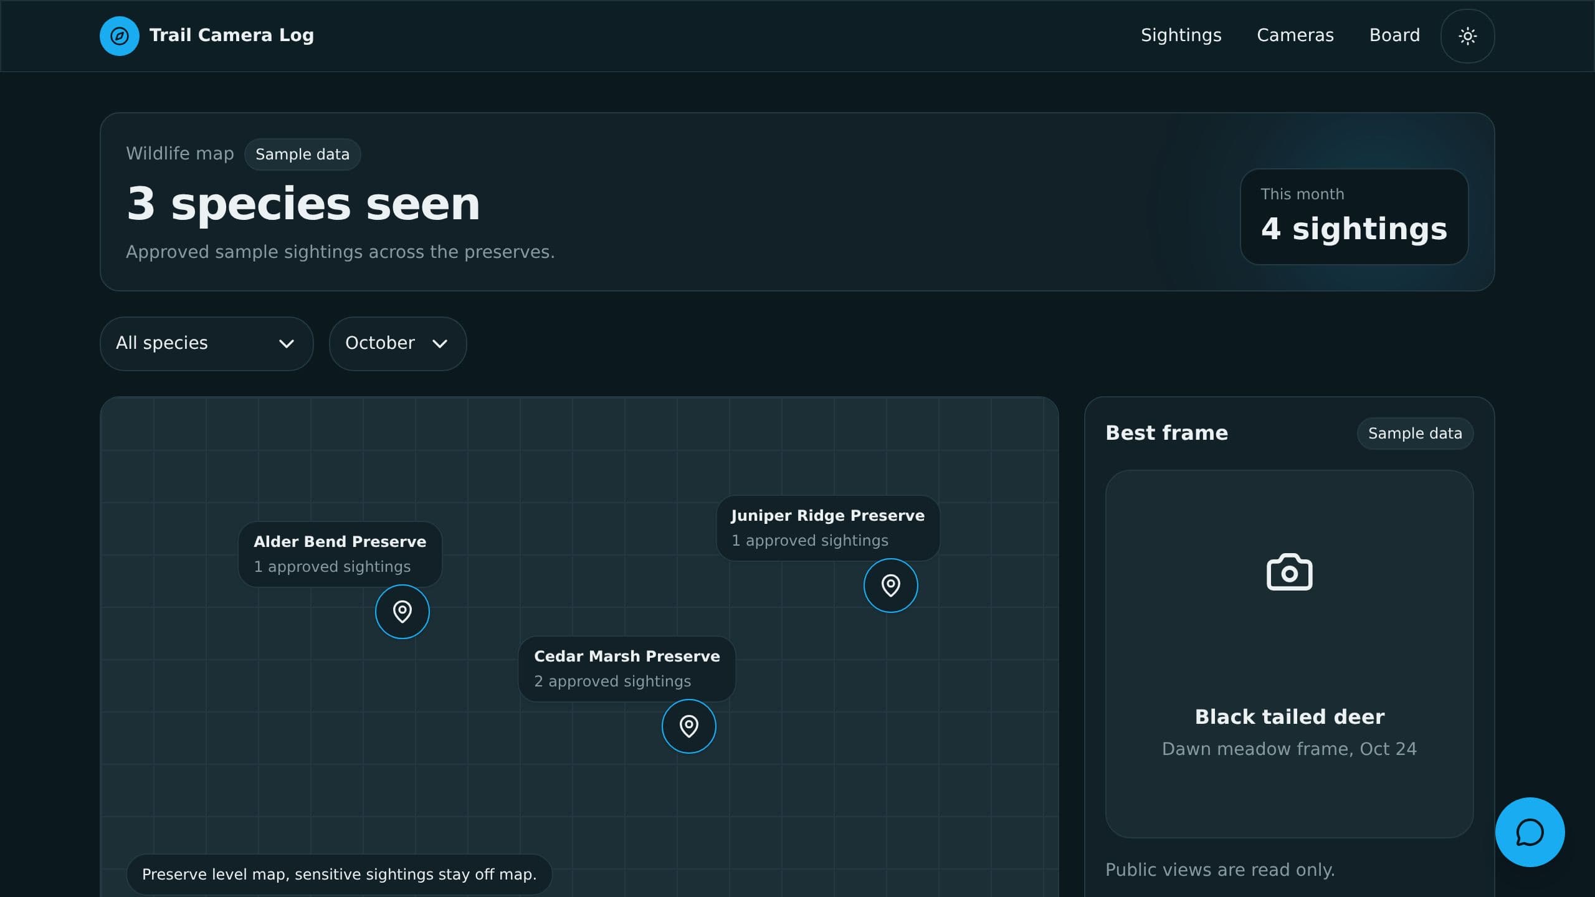The width and height of the screenshot is (1595, 897).
Task: Select the Alder Bend Preserve map pin
Action: (402, 611)
